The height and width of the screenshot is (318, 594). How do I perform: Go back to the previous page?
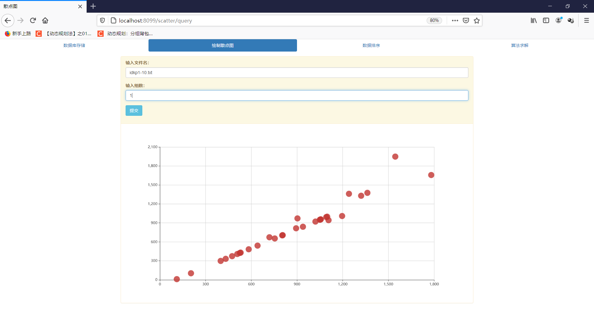8,21
